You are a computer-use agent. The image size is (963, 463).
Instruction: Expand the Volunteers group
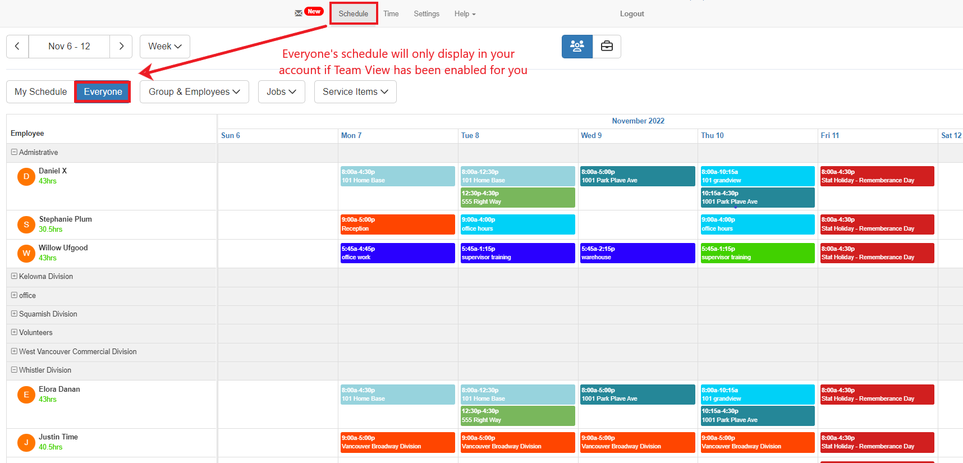point(14,332)
